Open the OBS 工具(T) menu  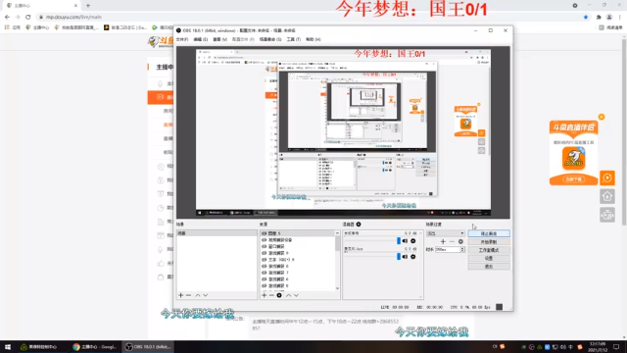[x=294, y=39]
